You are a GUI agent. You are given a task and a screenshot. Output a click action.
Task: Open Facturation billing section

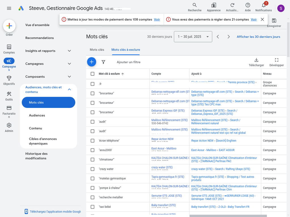click(9, 112)
